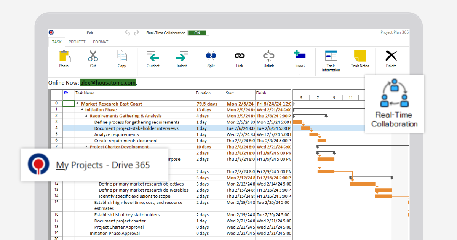Click the Copy icon
The width and height of the screenshot is (457, 240).
[122, 58]
